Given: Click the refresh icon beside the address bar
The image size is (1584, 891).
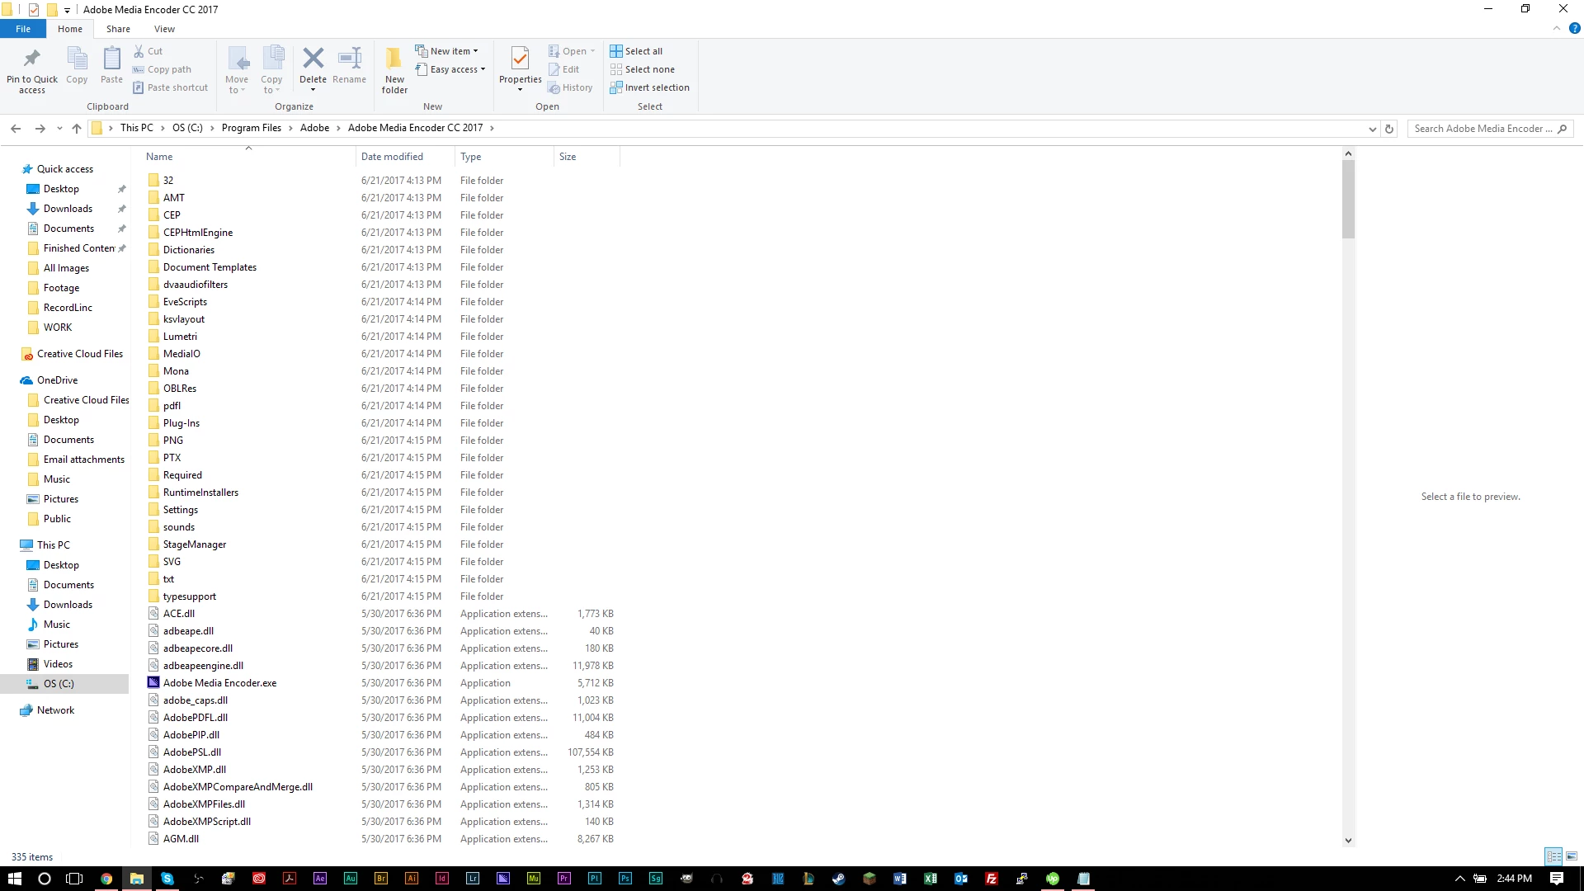Looking at the screenshot, I should (x=1389, y=129).
